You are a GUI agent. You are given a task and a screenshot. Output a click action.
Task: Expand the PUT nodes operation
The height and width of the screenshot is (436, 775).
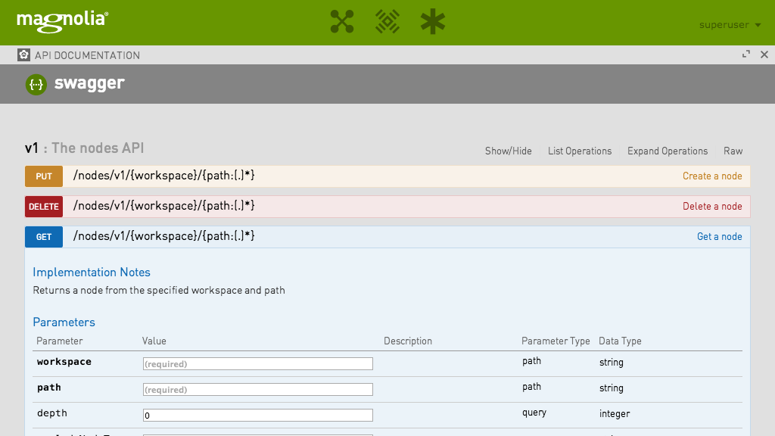click(x=163, y=176)
